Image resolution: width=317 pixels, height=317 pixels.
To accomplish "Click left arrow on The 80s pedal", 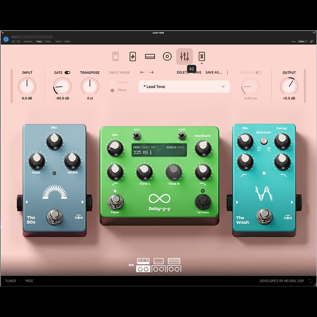I will click(27, 202).
